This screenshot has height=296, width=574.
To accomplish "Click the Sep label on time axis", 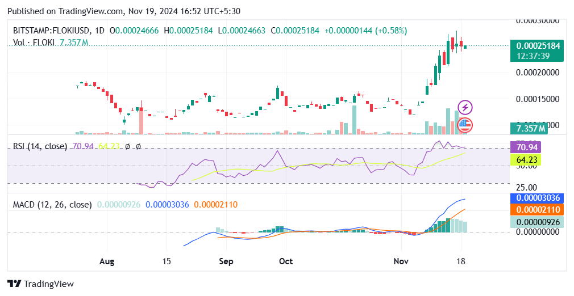I will click(226, 261).
